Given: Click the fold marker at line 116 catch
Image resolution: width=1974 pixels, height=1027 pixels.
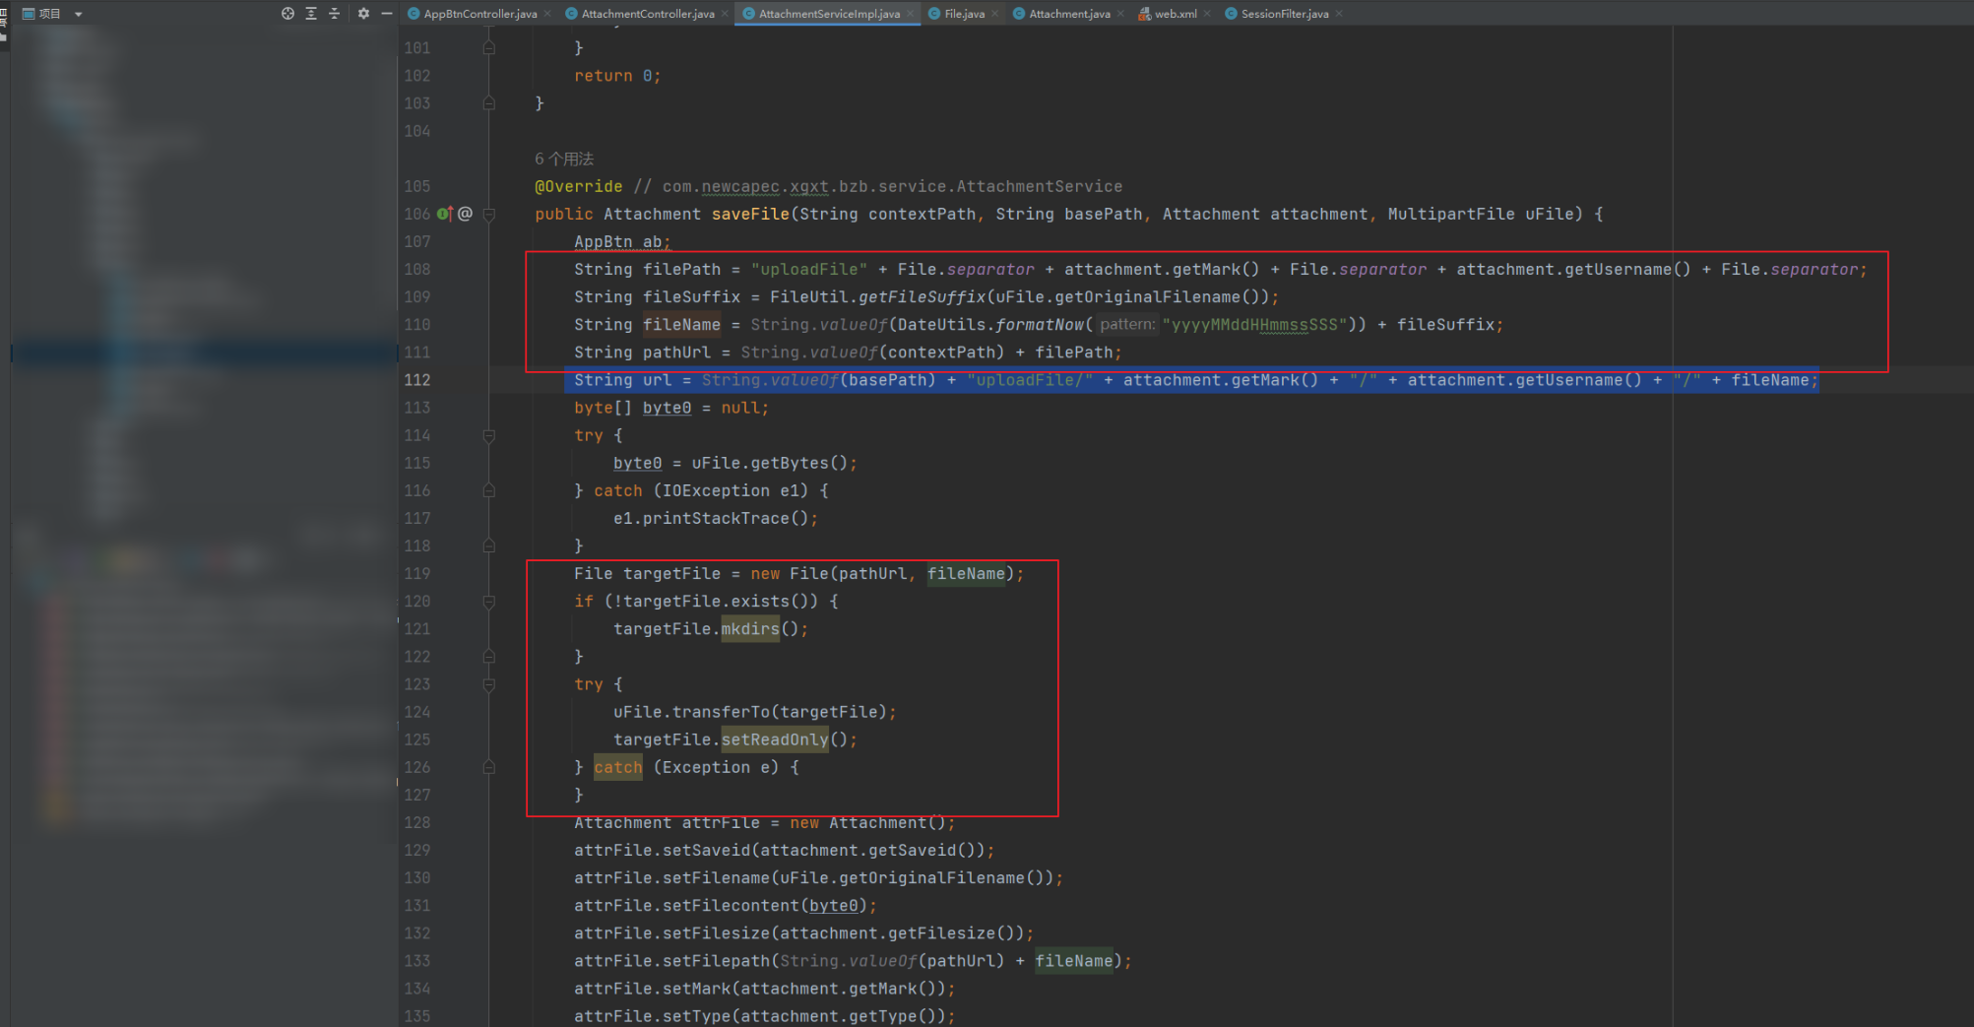Looking at the screenshot, I should [x=489, y=490].
